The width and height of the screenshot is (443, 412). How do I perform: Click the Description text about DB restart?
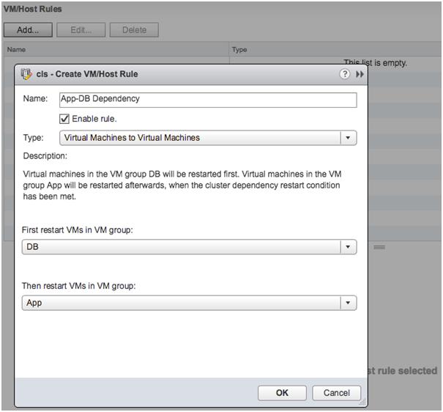click(182, 185)
